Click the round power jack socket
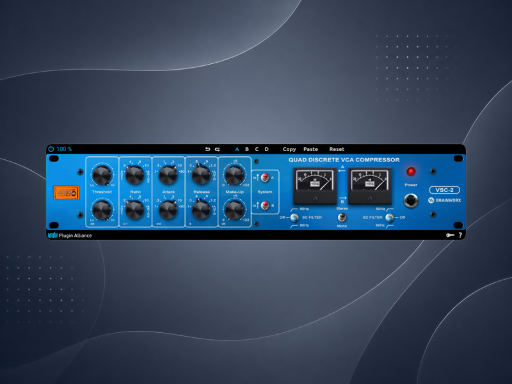The height and width of the screenshot is (384, 512). (x=411, y=200)
